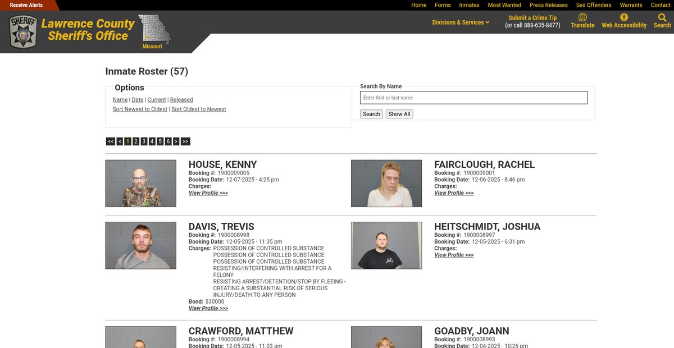This screenshot has width=674, height=348.
Task: Open the Most Wanted menu item
Action: (x=504, y=5)
